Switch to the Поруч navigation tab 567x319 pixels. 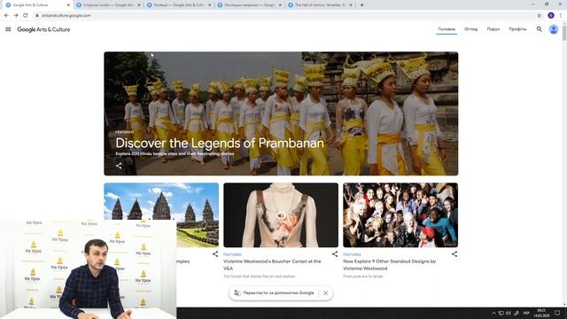point(493,29)
